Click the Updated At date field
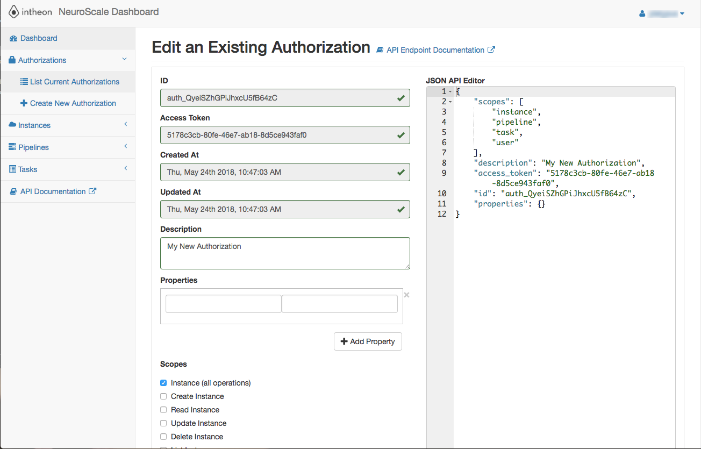This screenshot has width=701, height=449. [285, 209]
